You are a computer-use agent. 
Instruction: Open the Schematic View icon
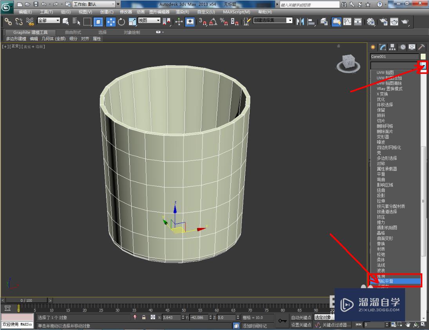click(x=358, y=22)
